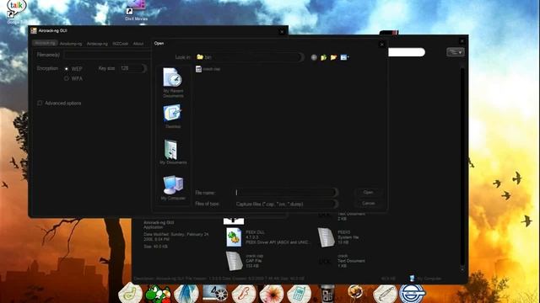Create a new folder in Open dialog
This screenshot has height=303, width=540.
click(333, 57)
